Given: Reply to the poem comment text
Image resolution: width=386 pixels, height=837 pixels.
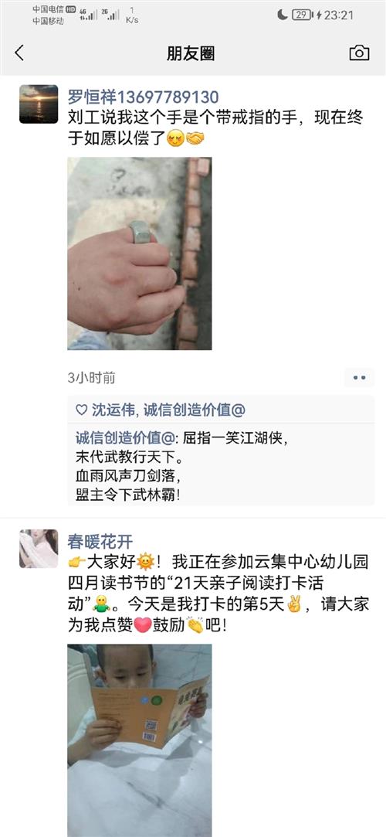Looking at the screenshot, I should pos(182,467).
